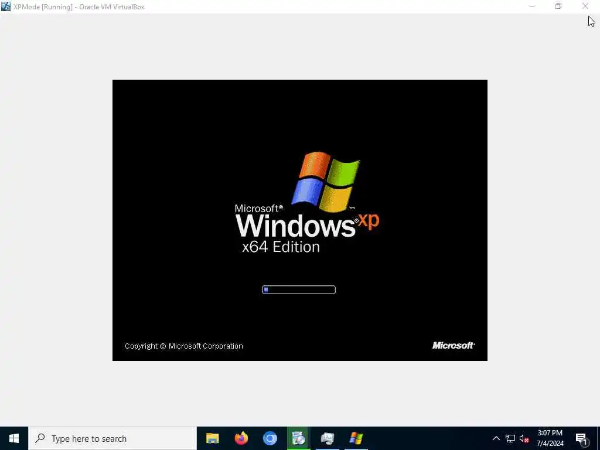Minimize the XPMode VirtualBox window

pos(532,6)
